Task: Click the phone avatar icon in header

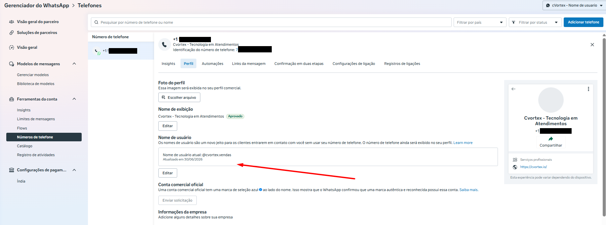Action: tap(164, 44)
